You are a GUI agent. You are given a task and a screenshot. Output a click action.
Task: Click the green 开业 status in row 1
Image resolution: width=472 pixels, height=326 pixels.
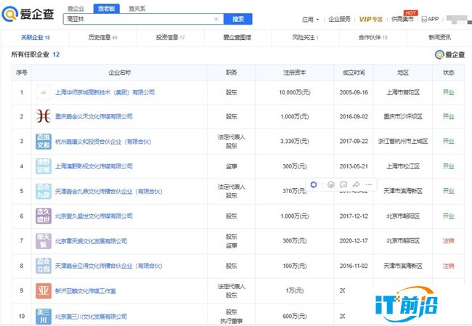point(448,92)
